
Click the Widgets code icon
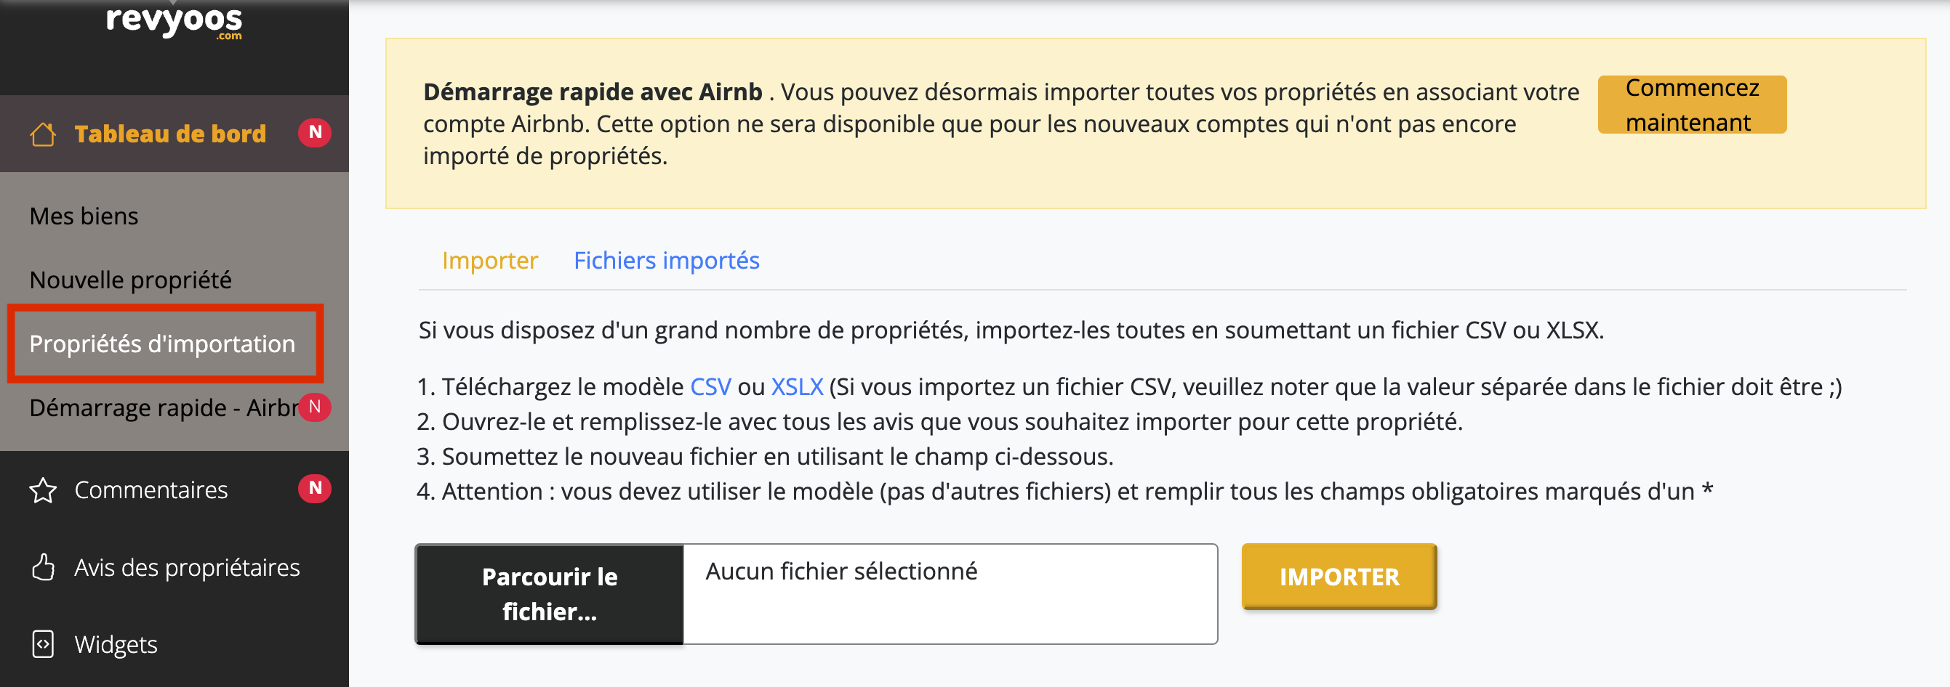pos(43,644)
